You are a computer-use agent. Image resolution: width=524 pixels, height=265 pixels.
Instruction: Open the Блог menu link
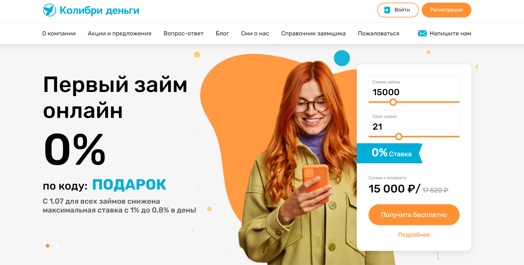pyautogui.click(x=222, y=33)
